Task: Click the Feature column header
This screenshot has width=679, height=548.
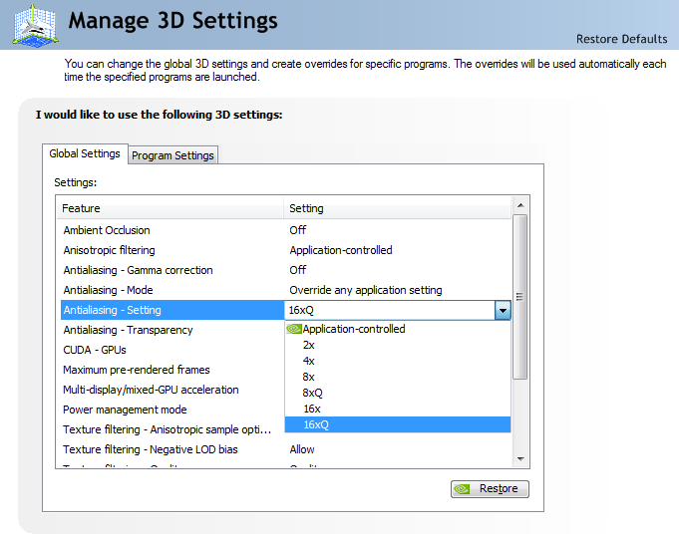Action: tap(170, 208)
